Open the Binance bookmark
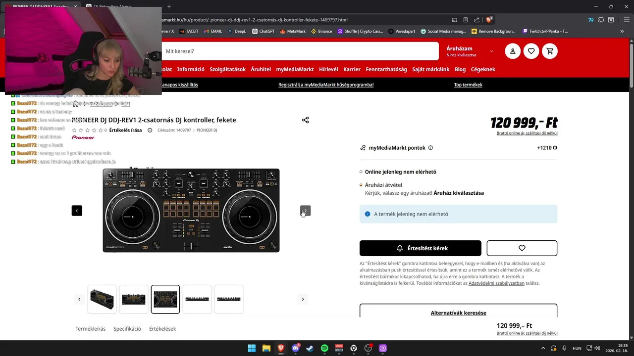634x356 pixels. tap(321, 31)
